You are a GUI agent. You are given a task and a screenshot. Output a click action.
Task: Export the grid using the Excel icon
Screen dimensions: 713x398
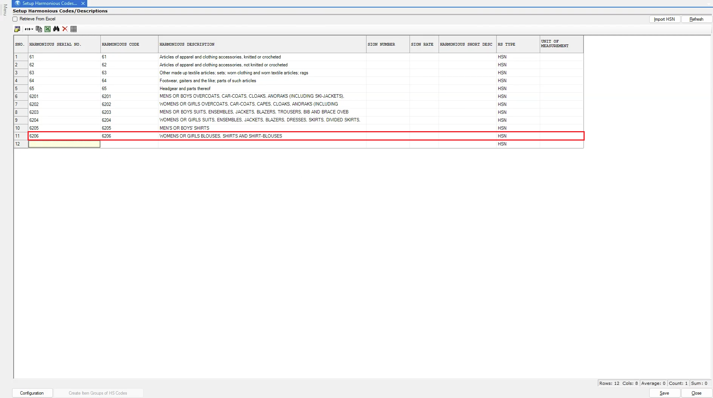click(48, 29)
